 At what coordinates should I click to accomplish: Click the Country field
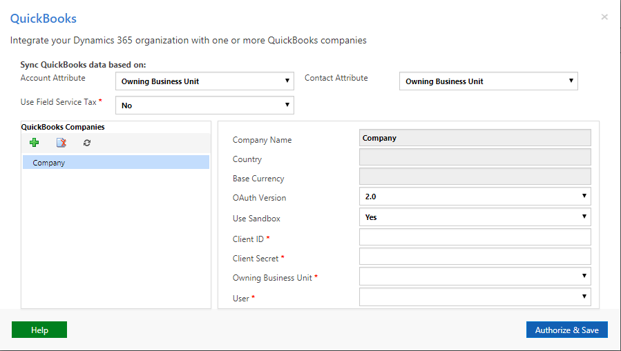coord(475,157)
